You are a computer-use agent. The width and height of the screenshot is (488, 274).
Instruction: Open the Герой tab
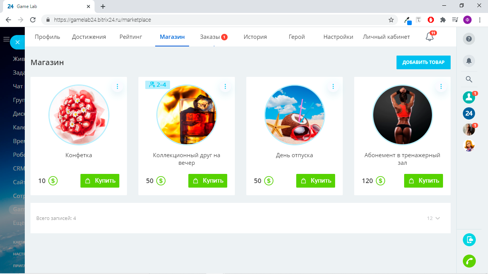[297, 37]
